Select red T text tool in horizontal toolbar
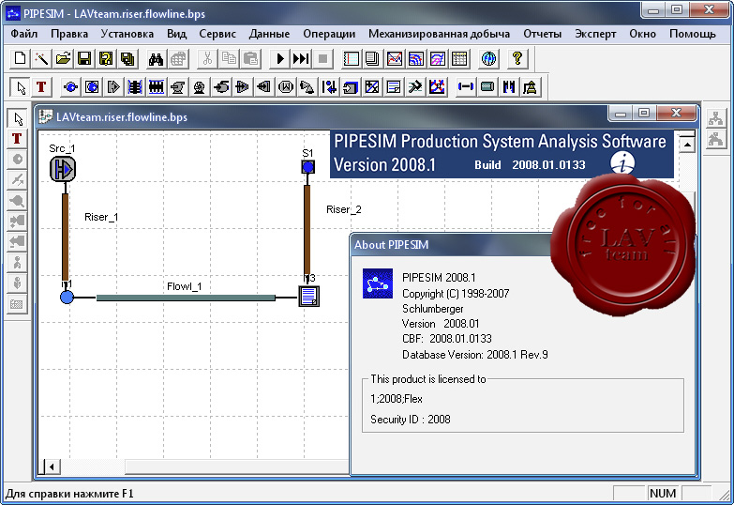The image size is (734, 505). click(41, 87)
